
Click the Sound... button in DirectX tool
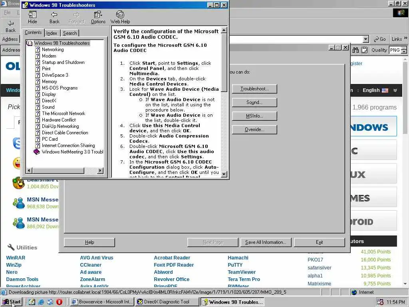click(x=254, y=102)
